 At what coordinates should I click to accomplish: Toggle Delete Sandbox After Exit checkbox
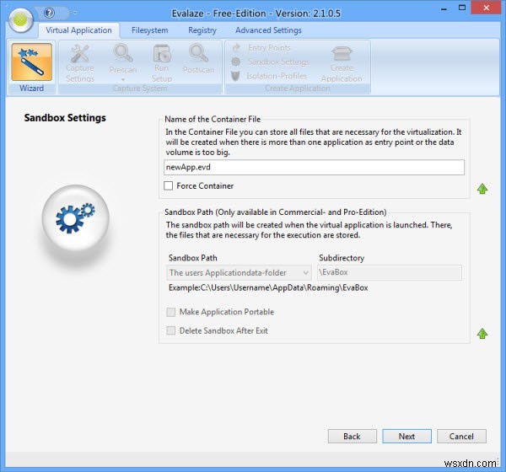tap(170, 330)
